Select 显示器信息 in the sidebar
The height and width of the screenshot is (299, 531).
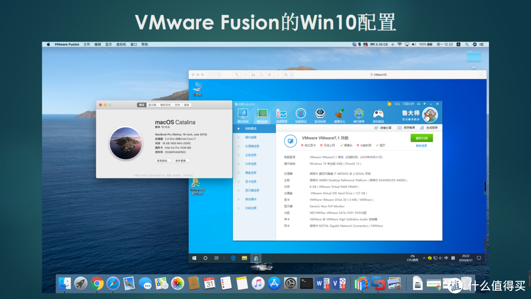pos(254,190)
